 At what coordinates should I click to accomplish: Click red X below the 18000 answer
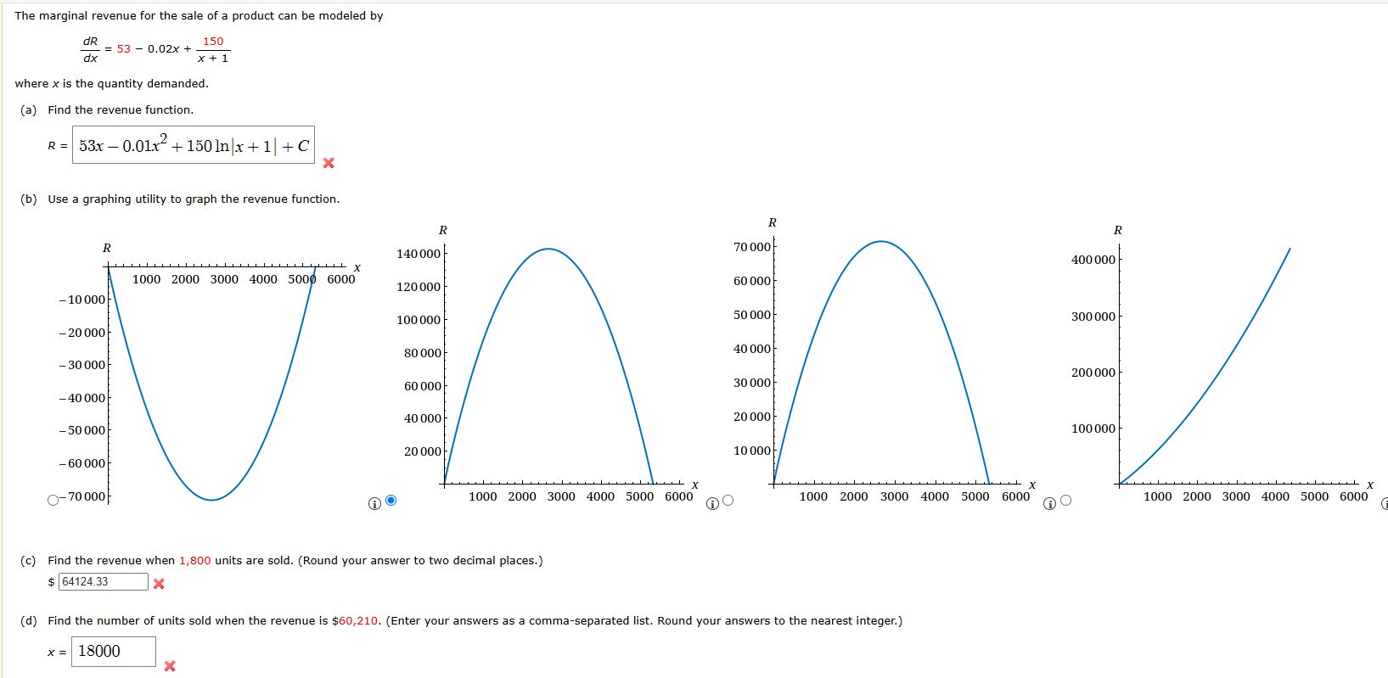[x=170, y=666]
